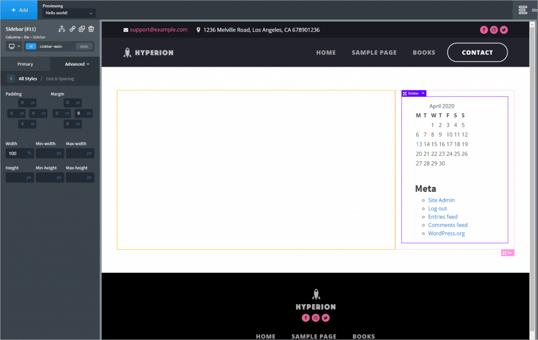Click the Comments feed link
538x340 pixels.
coord(448,225)
